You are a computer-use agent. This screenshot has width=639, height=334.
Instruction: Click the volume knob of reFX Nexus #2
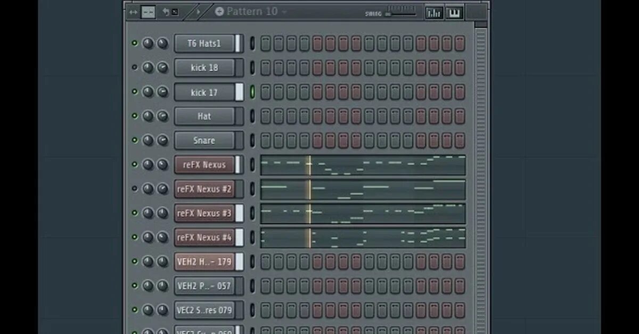[x=162, y=189]
